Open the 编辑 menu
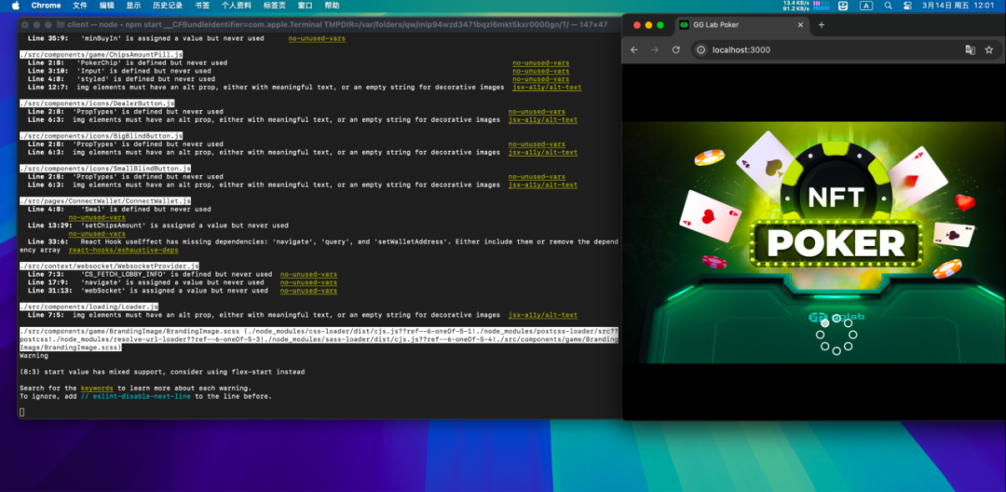The image size is (1006, 492). [106, 6]
